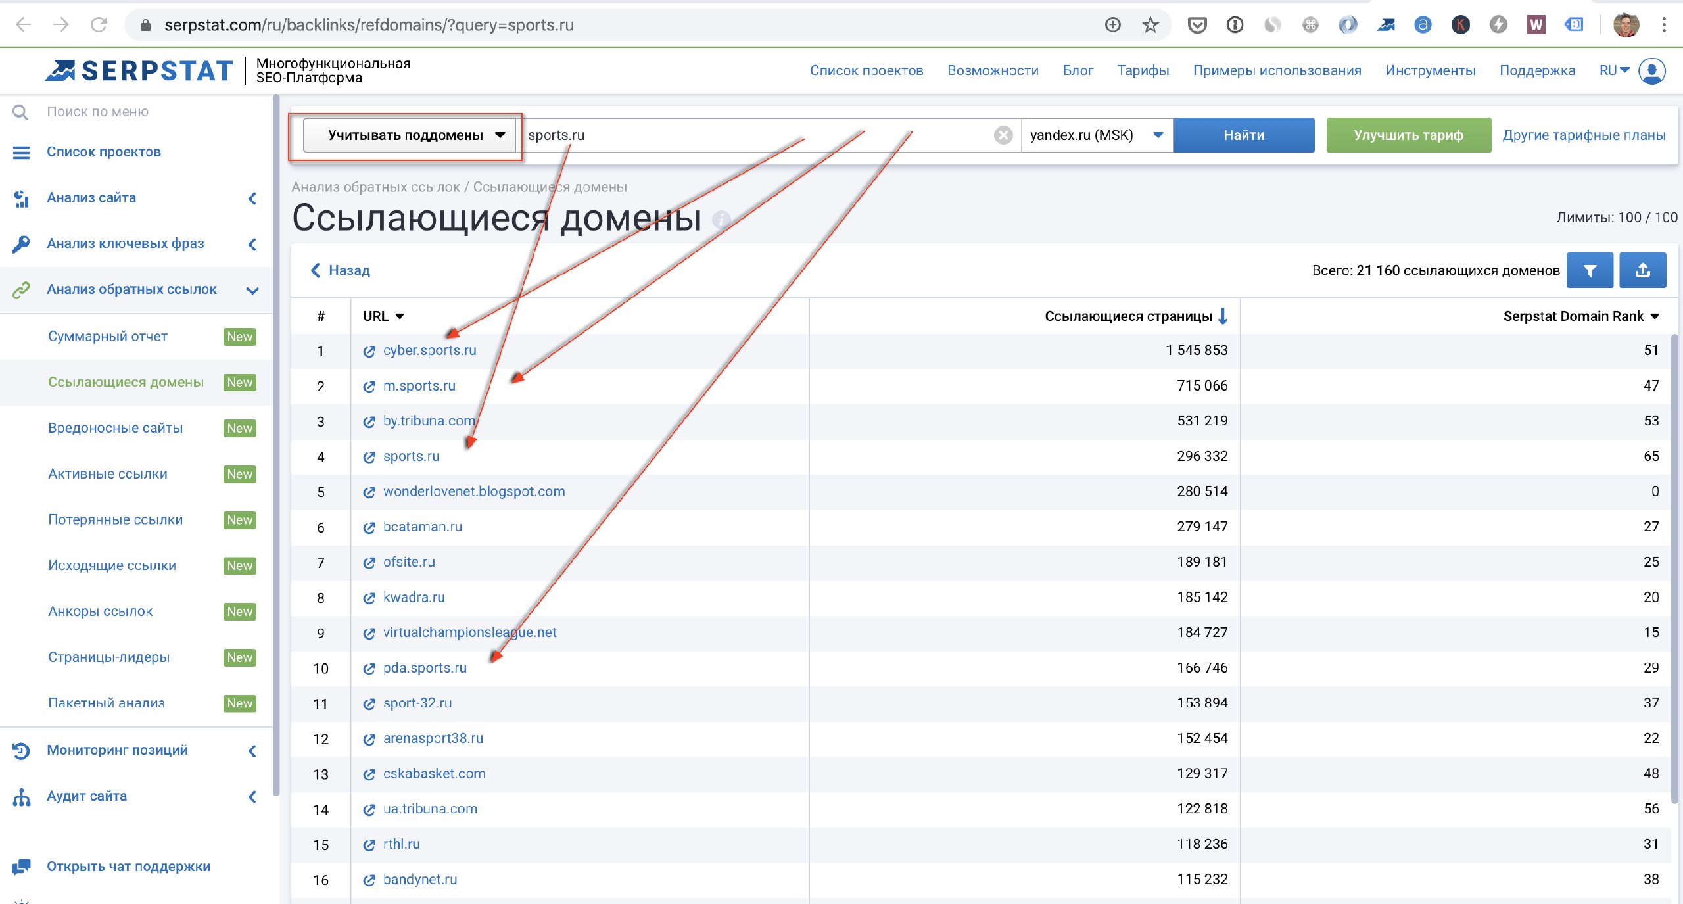Open cyber.sports.ru external link icon
1683x904 pixels.
(369, 352)
